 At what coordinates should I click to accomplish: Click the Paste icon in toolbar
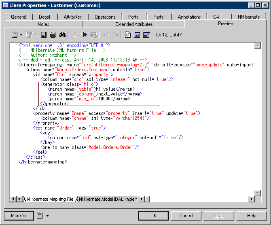pos(94,35)
